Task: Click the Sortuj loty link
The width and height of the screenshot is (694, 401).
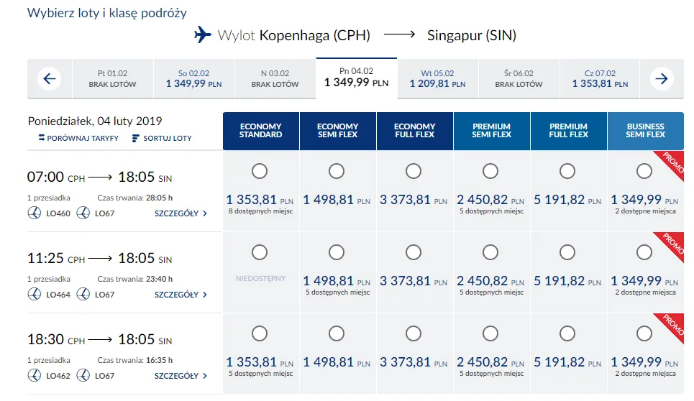Action: pos(168,138)
